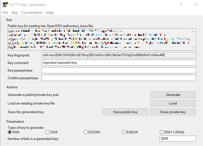203x146 pixels.
Task: Click the public key box scroll down arrow
Action: click(193, 47)
